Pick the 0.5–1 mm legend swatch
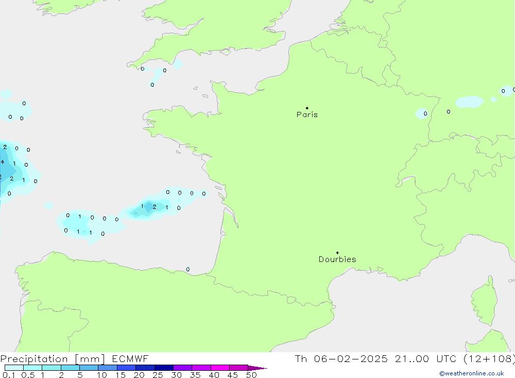 [x=33, y=368]
